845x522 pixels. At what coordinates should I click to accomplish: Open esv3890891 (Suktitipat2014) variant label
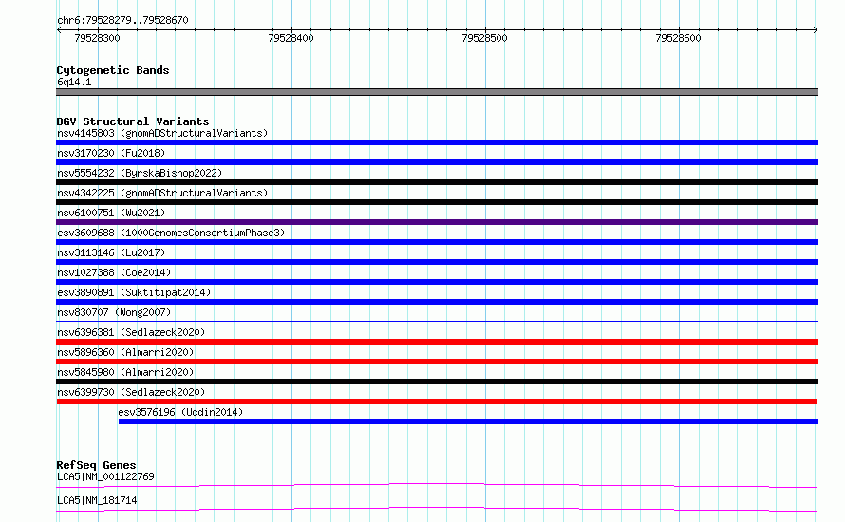134,292
